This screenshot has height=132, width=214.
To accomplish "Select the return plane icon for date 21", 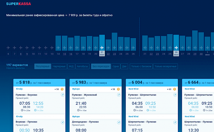I will point(145,48).
